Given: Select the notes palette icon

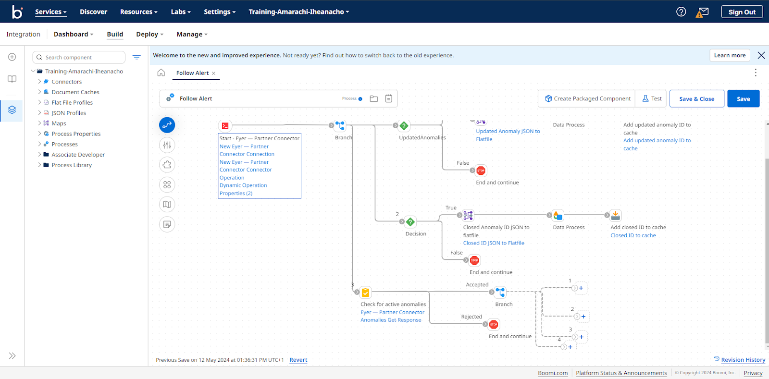Looking at the screenshot, I should (x=167, y=224).
